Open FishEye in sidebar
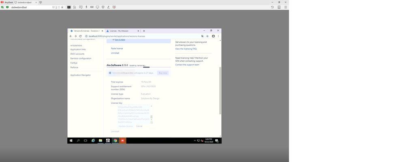The image size is (405, 162). click(x=74, y=63)
